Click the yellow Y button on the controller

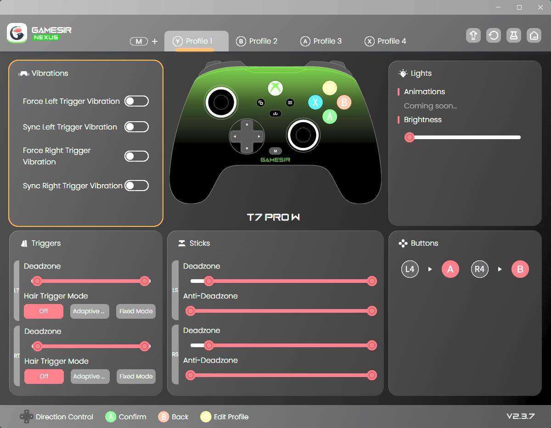click(330, 88)
